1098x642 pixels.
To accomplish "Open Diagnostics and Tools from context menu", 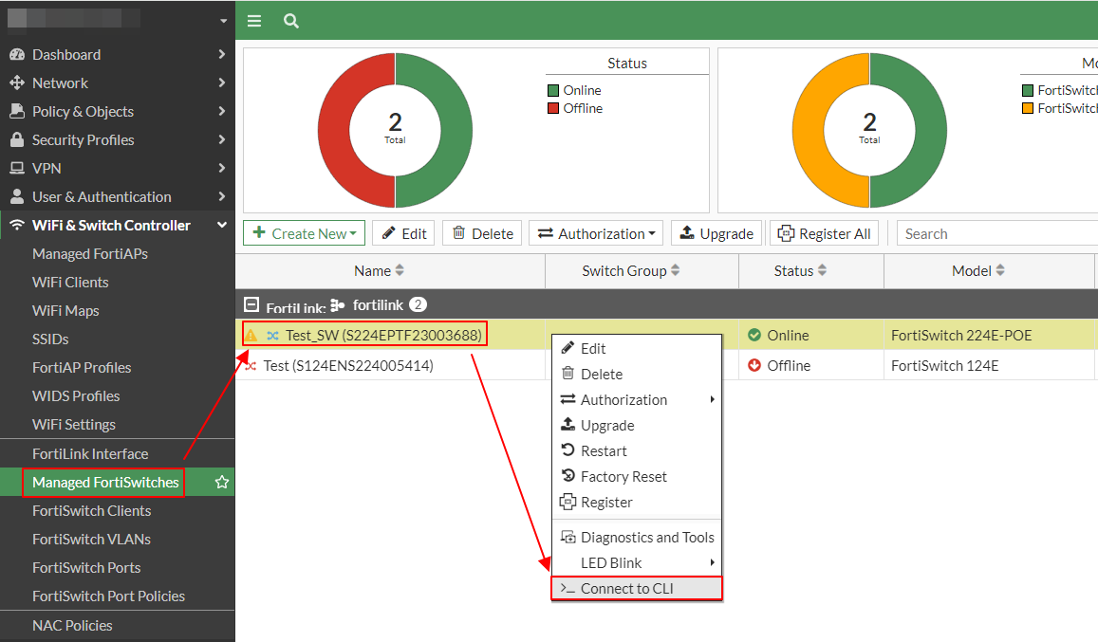I will pos(637,537).
